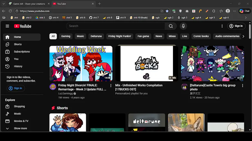Click the address bar URL
The image size is (252, 141).
34,11
